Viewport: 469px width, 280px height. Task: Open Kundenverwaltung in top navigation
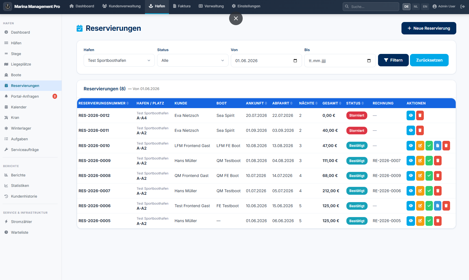(x=121, y=6)
